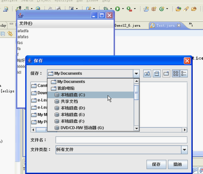Click scroll up arrow in location list
This screenshot has height=174, width=203.
coord(137,81)
